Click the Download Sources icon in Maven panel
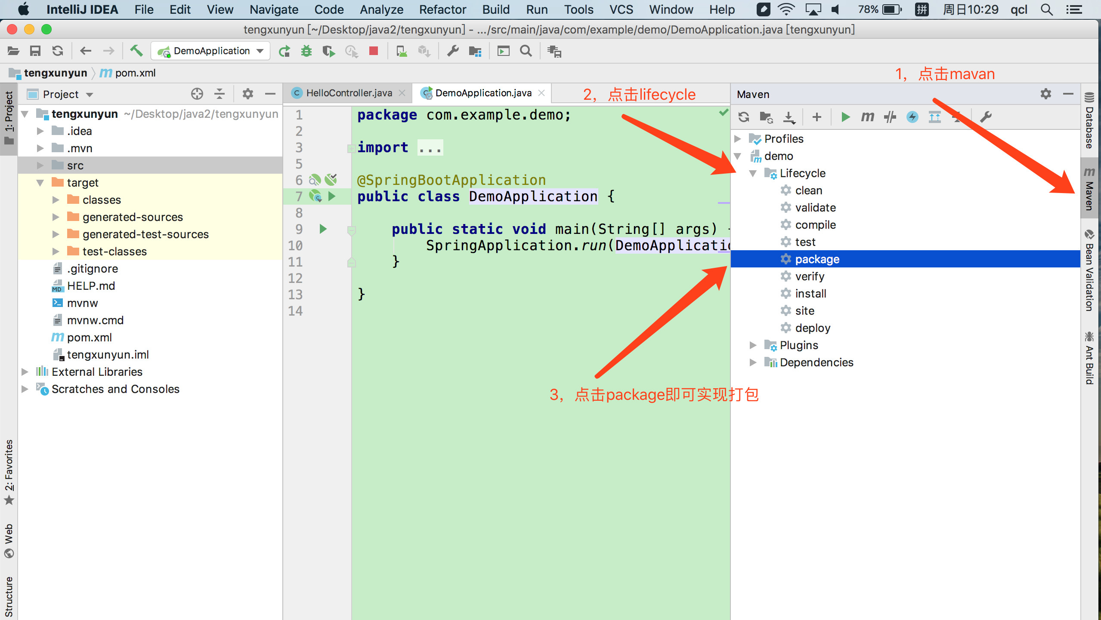 point(789,117)
